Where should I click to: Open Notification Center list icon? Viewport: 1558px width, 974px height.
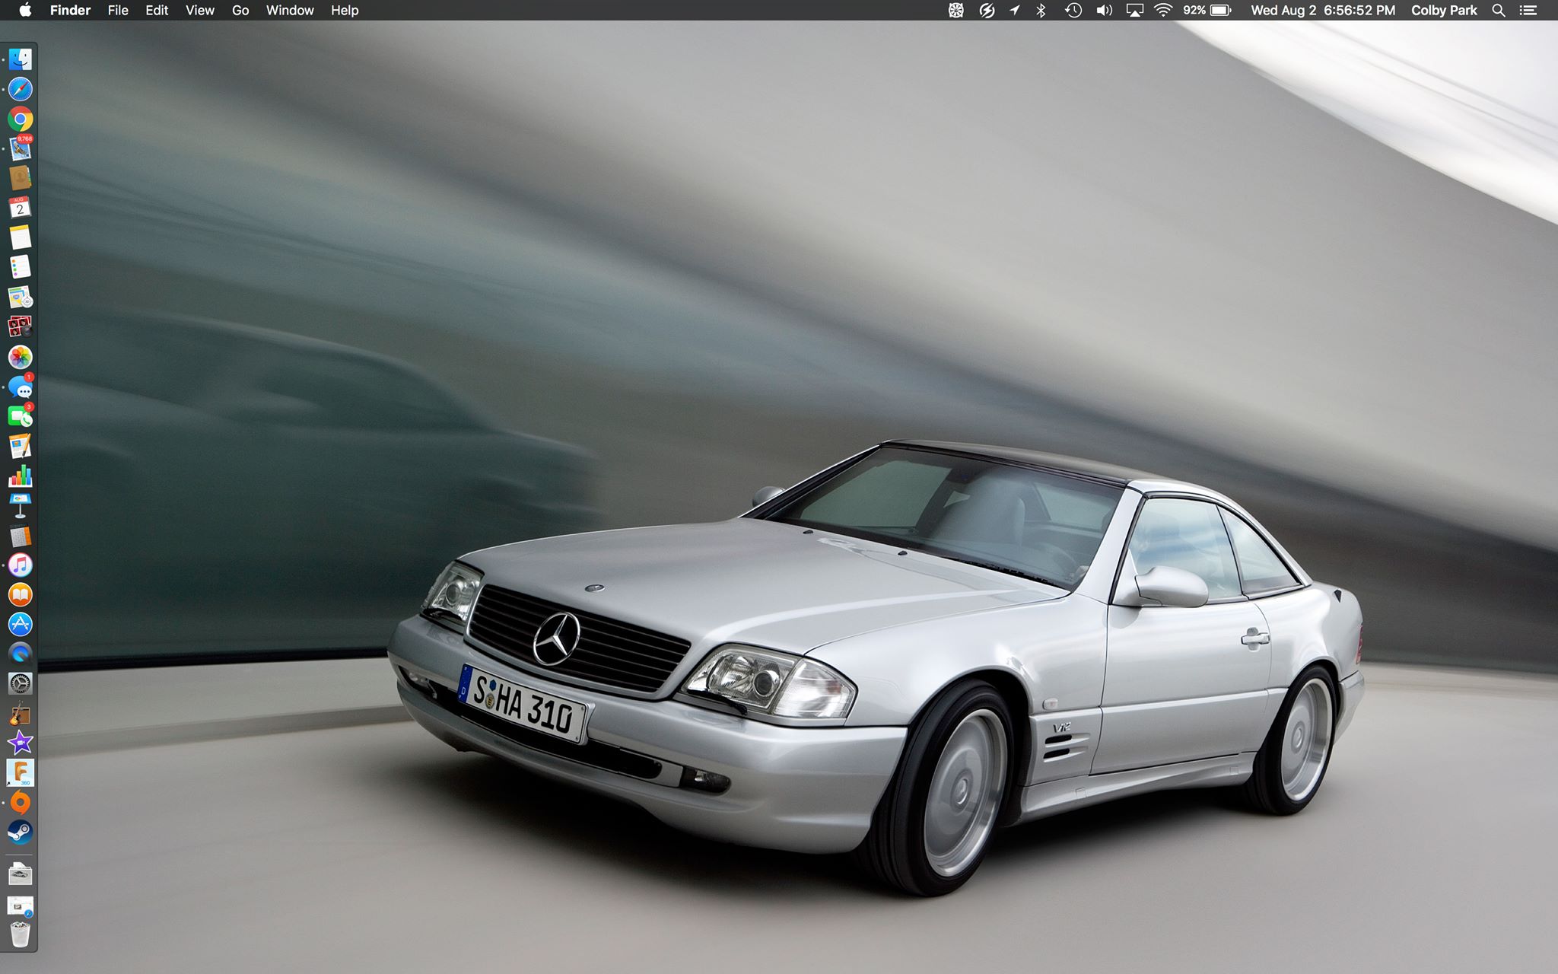coord(1528,10)
